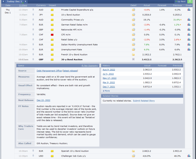Open the 2:10pm time zone setting
Viewport: 196px width, 159px height.
coord(23,5)
